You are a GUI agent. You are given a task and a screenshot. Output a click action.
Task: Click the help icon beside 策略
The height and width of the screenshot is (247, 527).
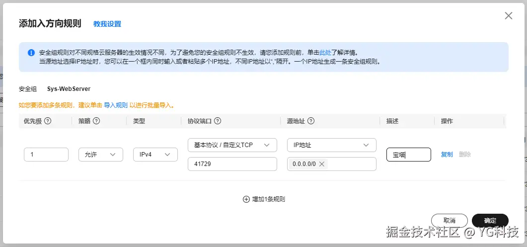pos(96,121)
